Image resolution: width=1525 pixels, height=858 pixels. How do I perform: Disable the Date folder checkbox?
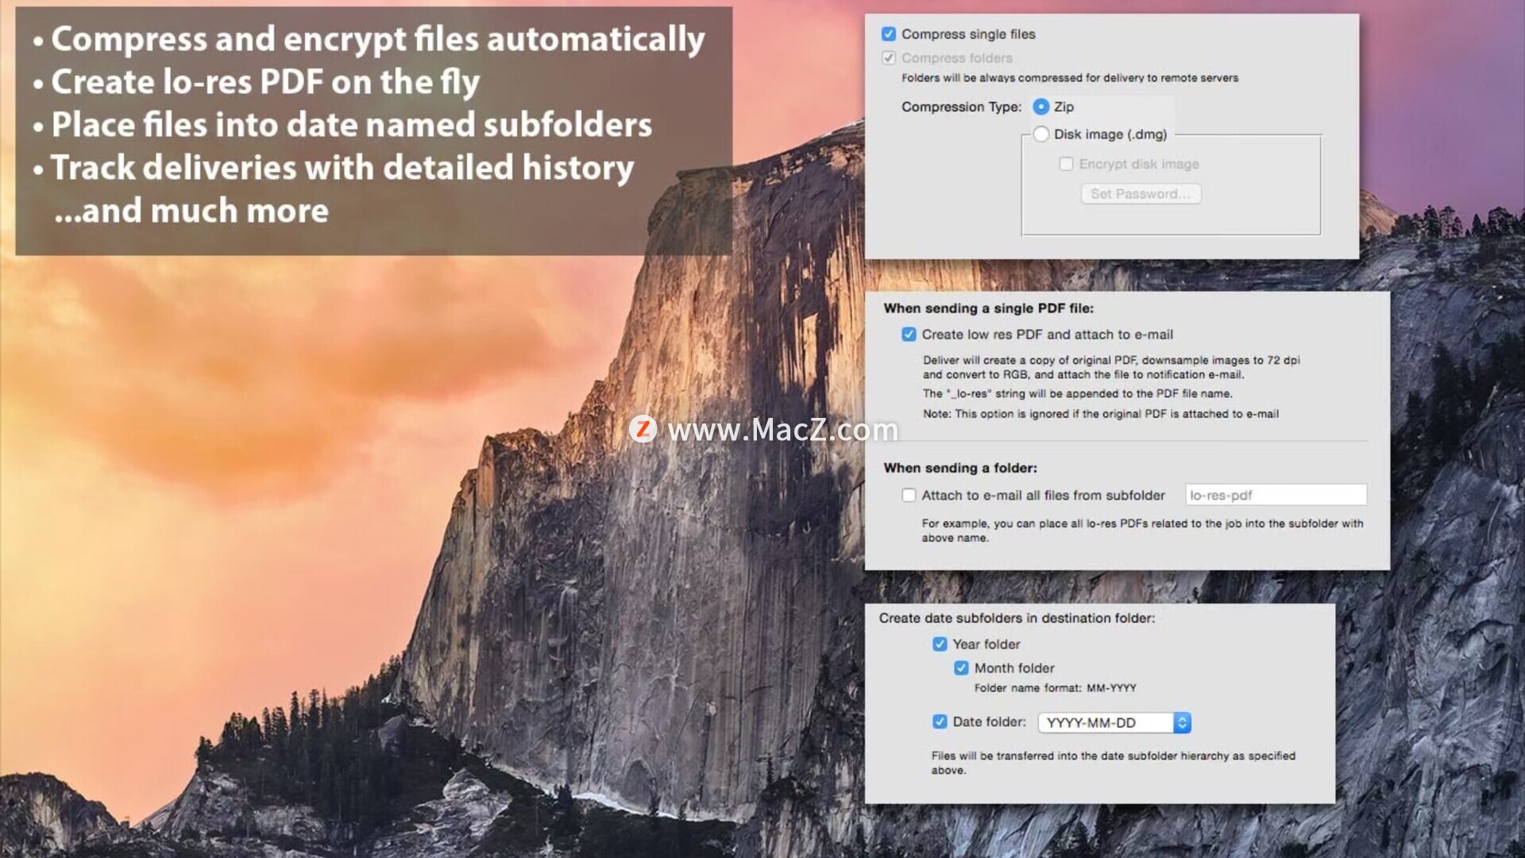coord(940,721)
